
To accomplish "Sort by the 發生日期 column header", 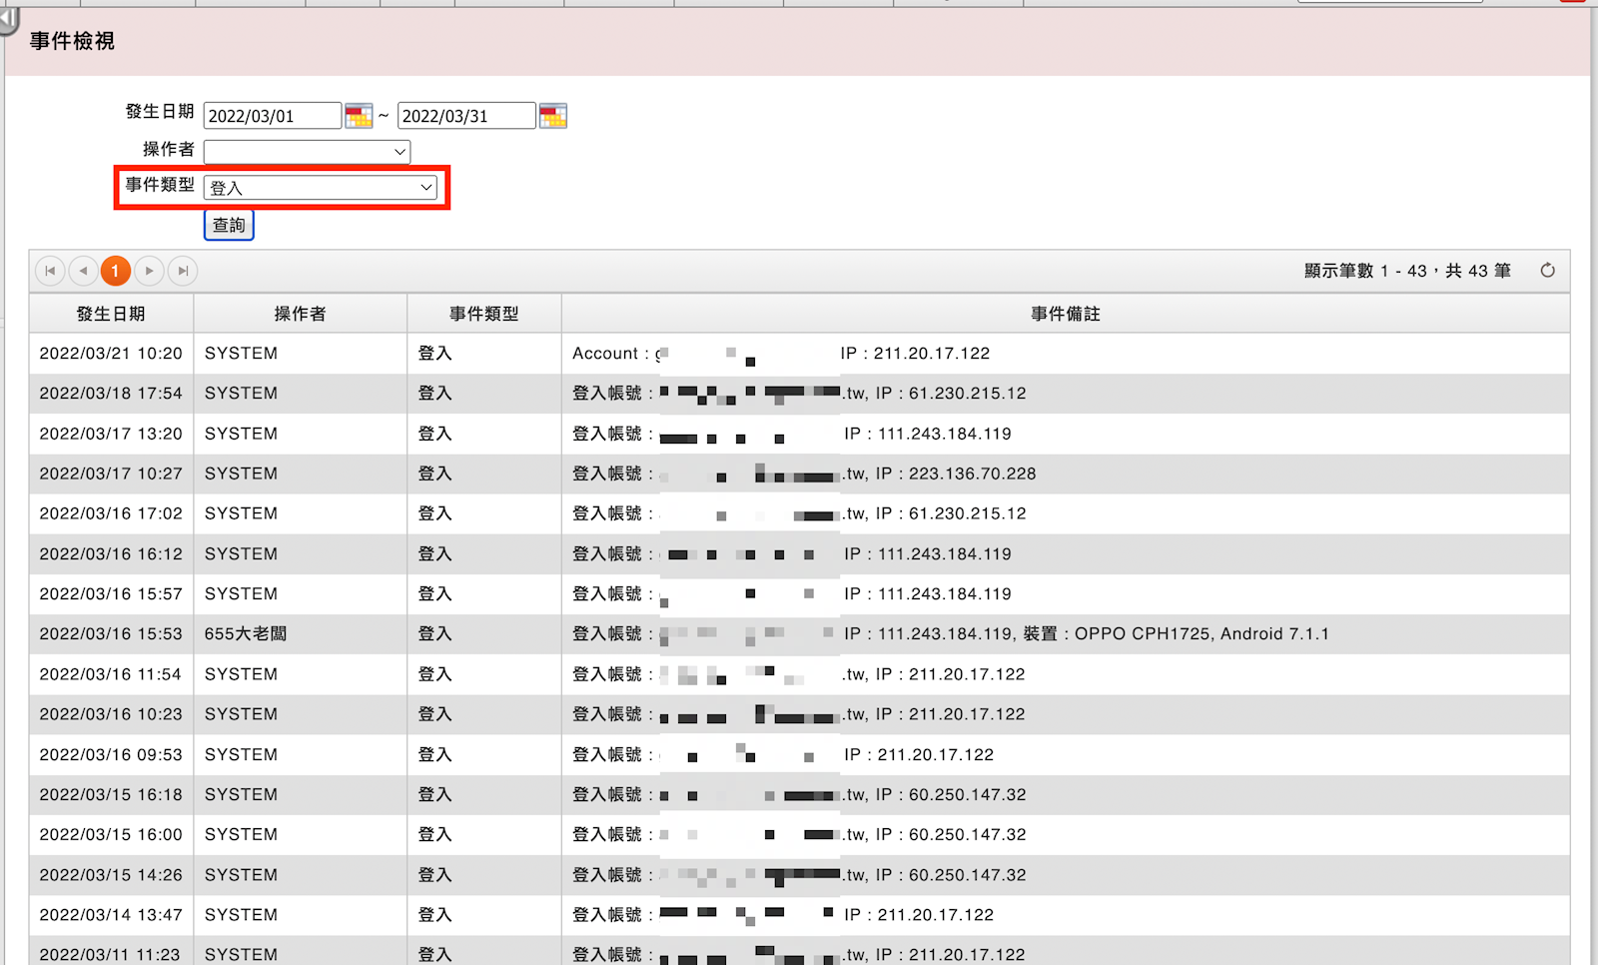I will (x=111, y=314).
